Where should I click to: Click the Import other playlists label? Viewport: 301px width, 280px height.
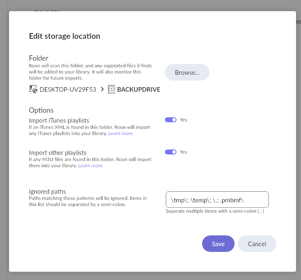58,152
